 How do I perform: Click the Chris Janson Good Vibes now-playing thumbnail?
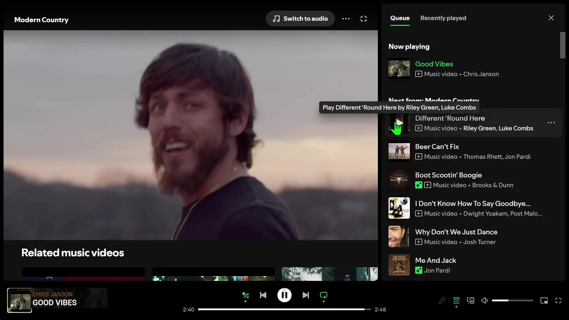(x=19, y=300)
